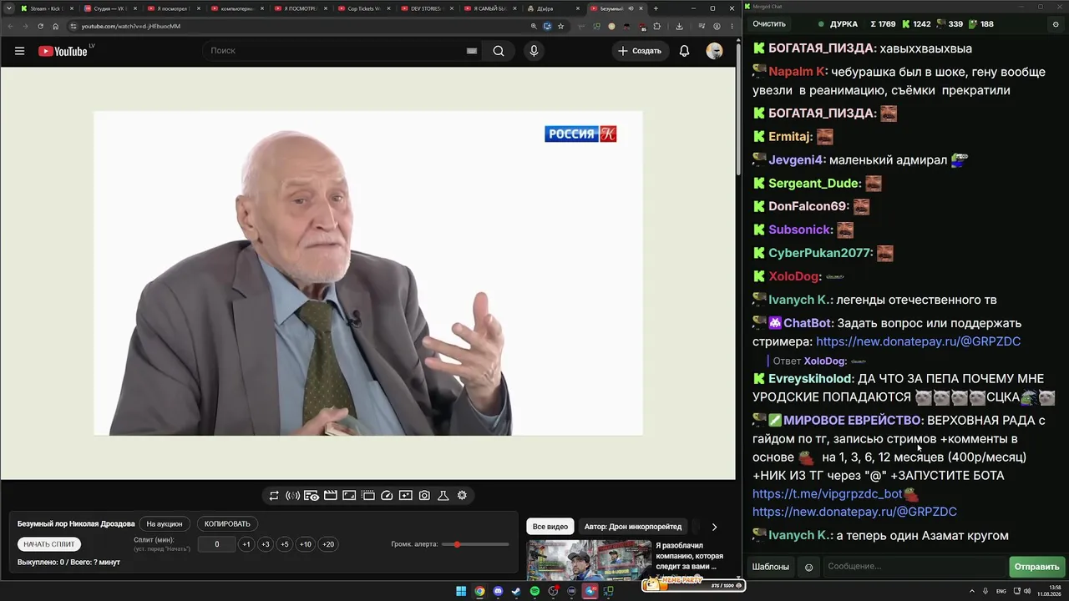The image size is (1069, 601).
Task: Open YouTube notifications bell
Action: point(684,51)
